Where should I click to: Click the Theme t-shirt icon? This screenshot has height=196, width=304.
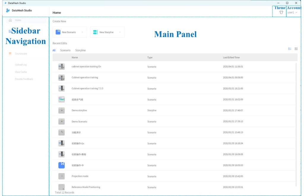(x=281, y=12)
